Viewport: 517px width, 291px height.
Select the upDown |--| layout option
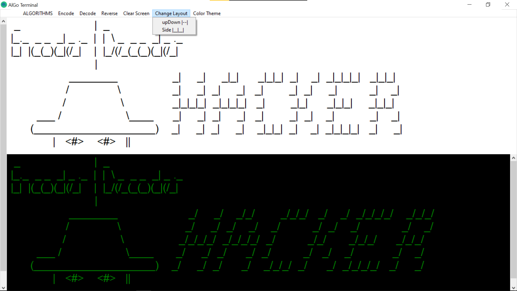tap(175, 22)
